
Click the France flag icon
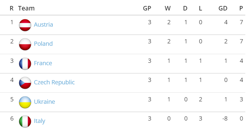(x=25, y=63)
